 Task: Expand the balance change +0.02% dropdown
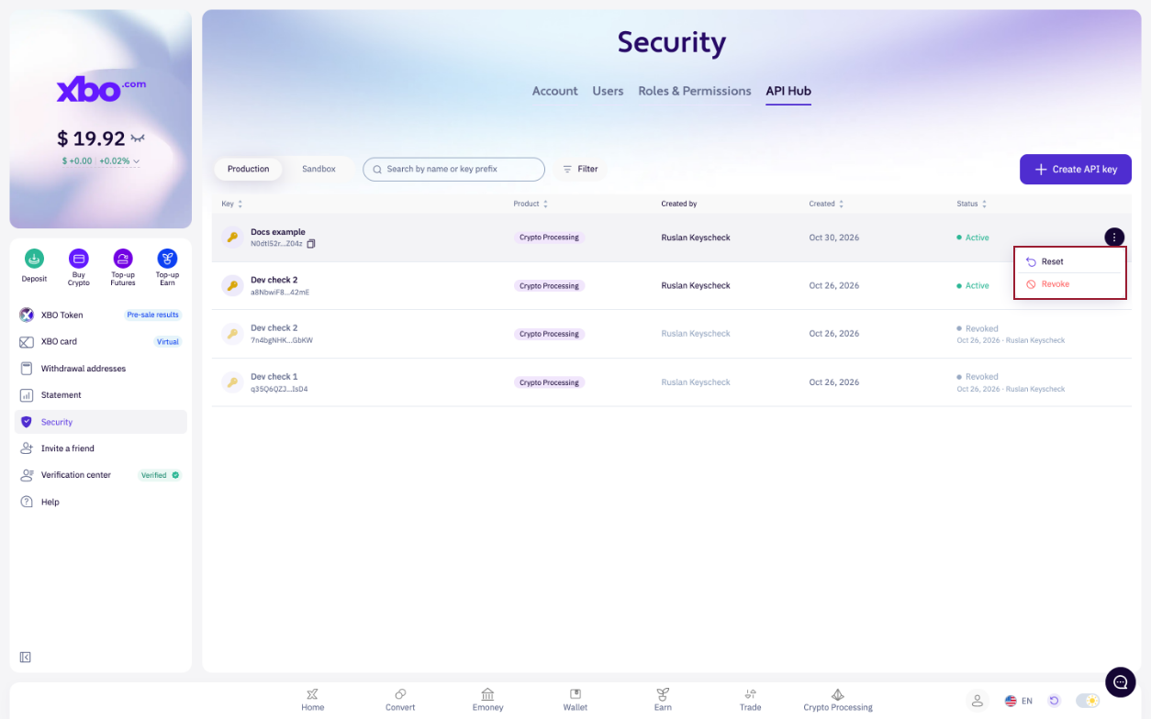119,161
